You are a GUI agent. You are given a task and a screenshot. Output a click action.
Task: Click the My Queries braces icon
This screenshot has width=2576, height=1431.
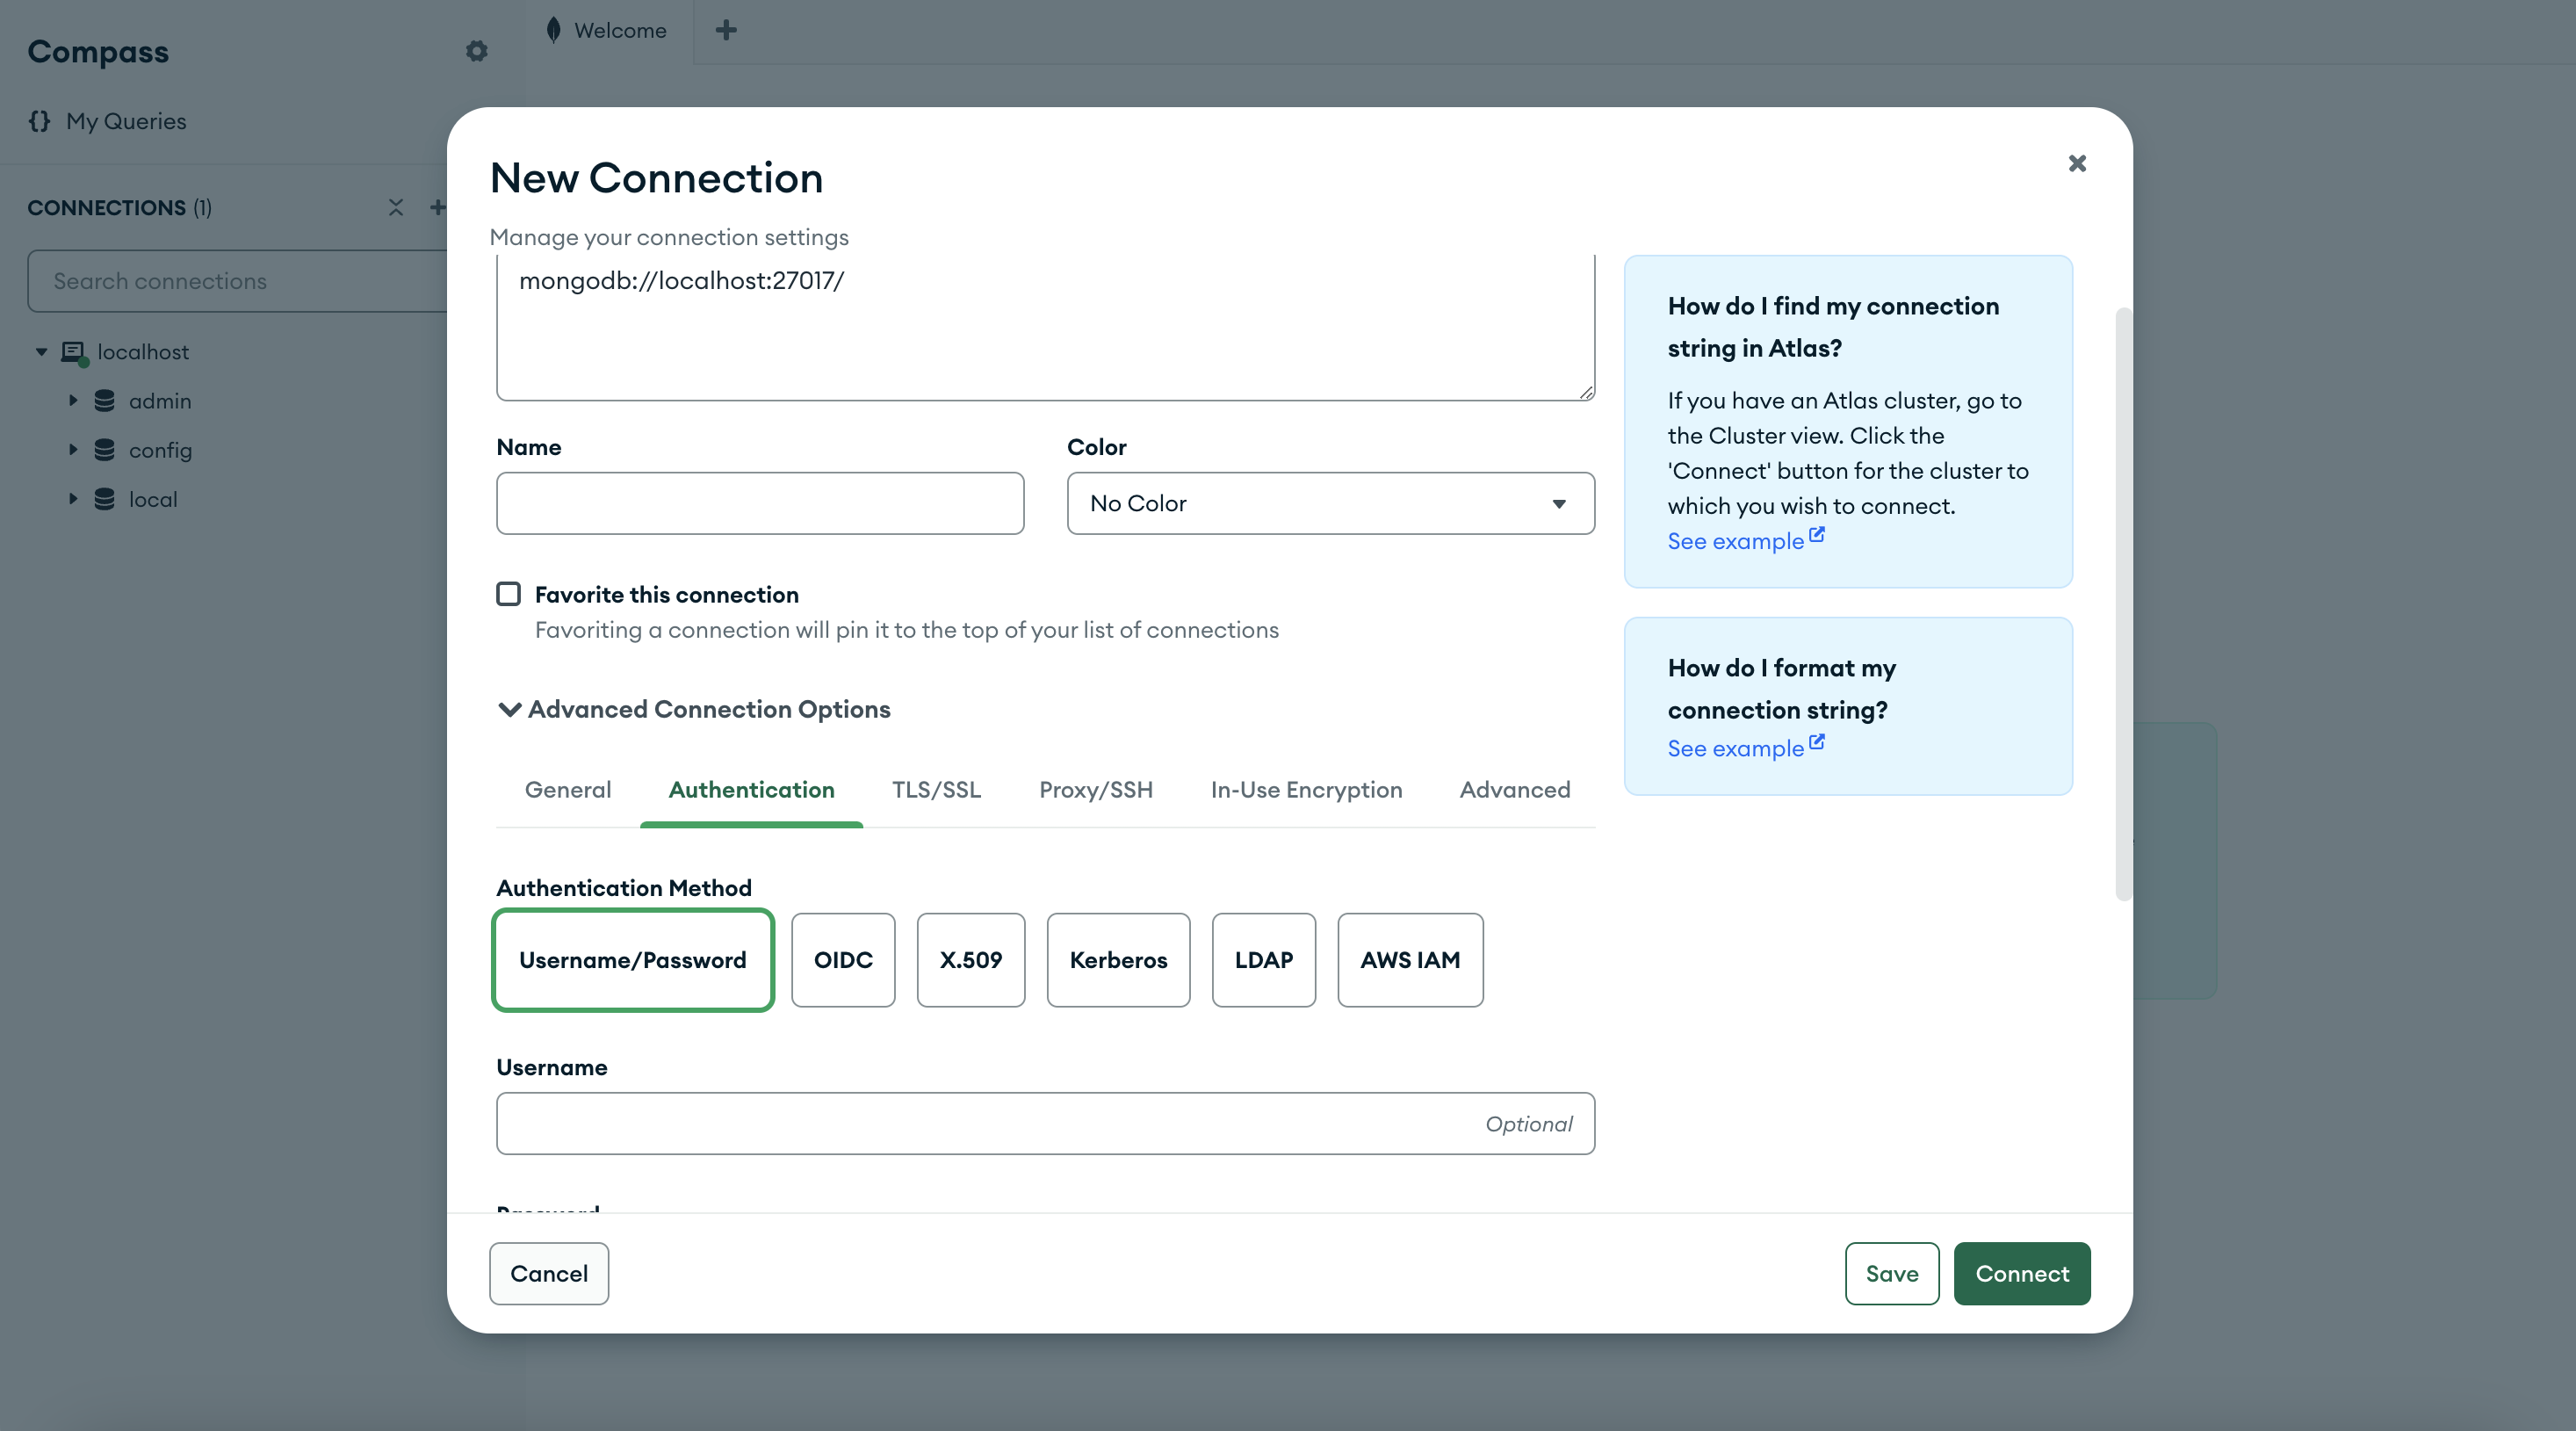[39, 121]
